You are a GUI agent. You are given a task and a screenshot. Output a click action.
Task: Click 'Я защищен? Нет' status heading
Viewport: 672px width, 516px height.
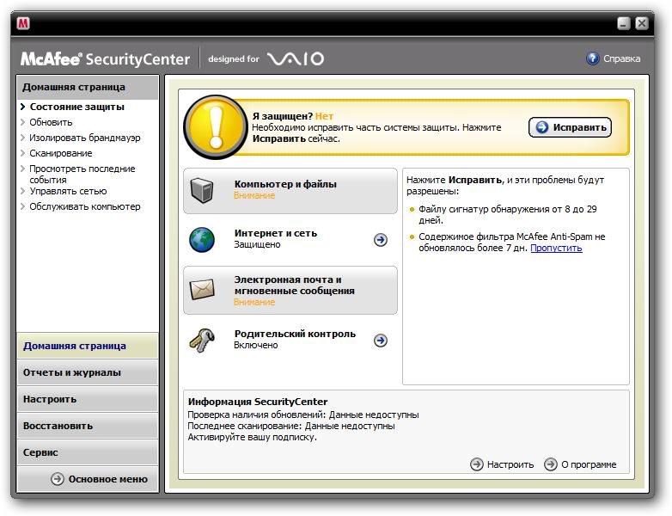point(293,116)
